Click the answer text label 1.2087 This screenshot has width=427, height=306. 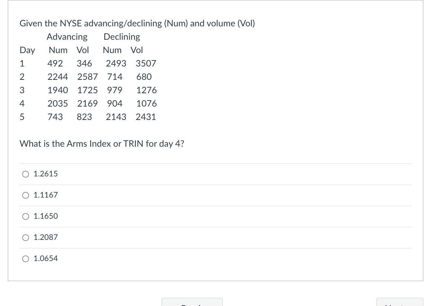coord(45,237)
